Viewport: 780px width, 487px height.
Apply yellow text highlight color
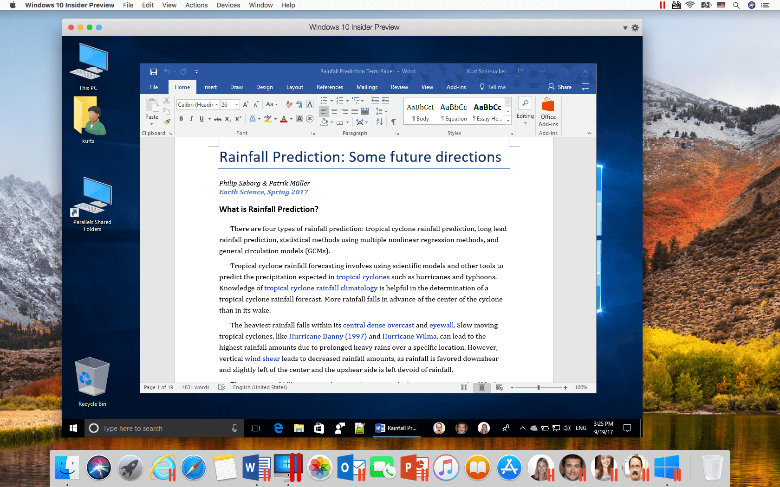(268, 119)
